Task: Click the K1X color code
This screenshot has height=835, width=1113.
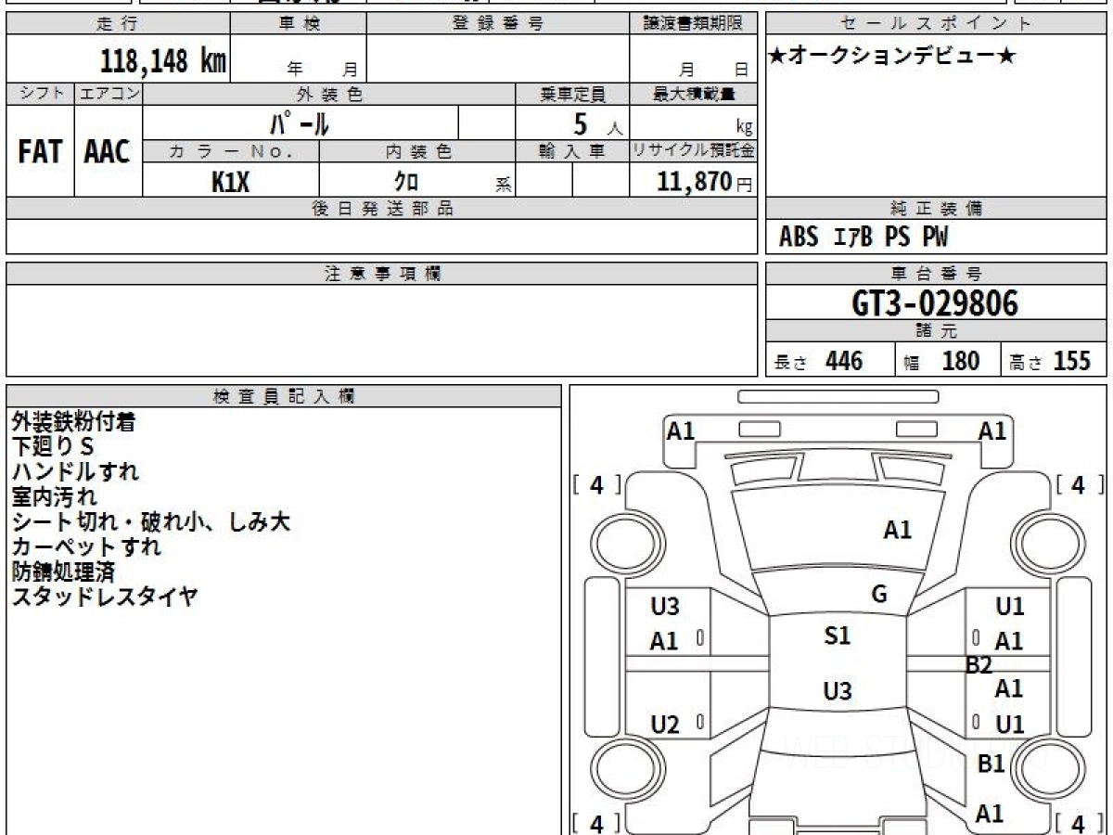Action: 231,182
